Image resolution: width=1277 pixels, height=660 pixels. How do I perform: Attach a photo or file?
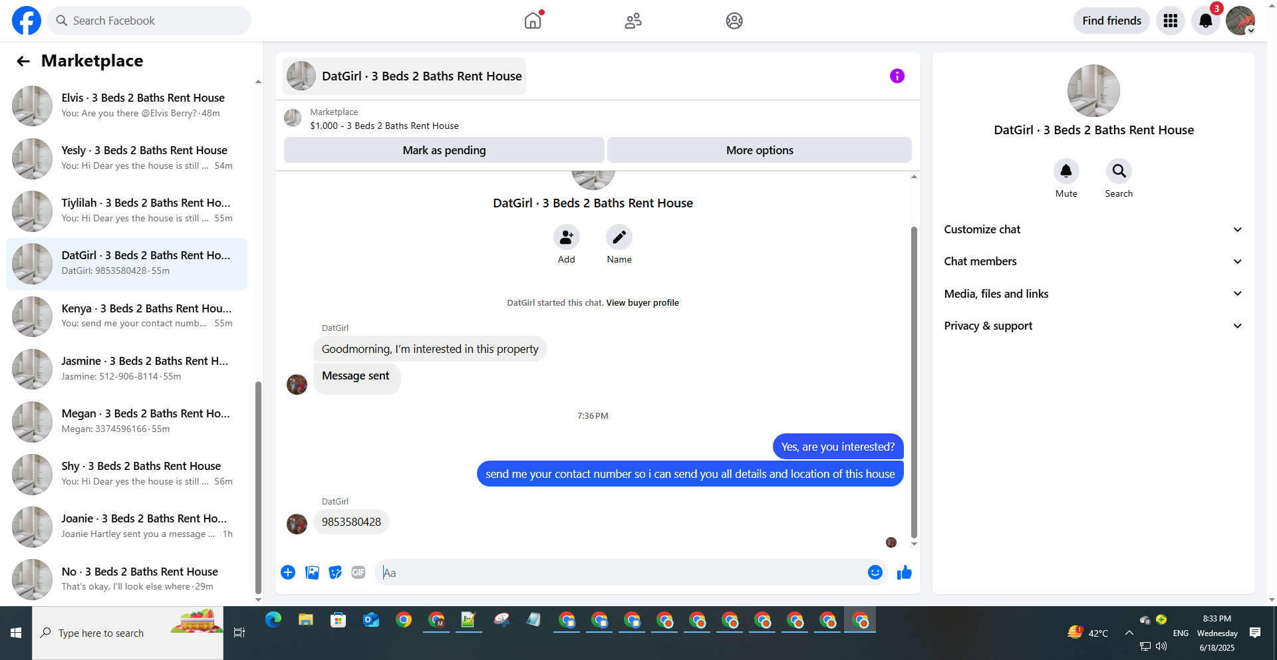[x=312, y=572]
